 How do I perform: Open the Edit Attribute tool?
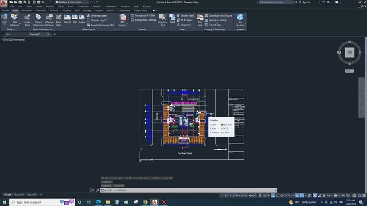click(x=14, y=20)
